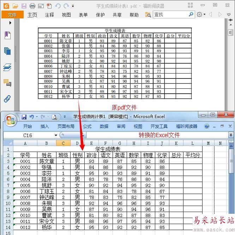The height and width of the screenshot is (235, 235).
Task: Click the Excel select-all corner button
Action: pyautogui.click(x=8, y=143)
